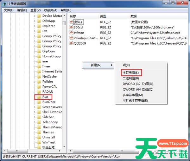
Task: Expand the Policies tree node arrow
Action: point(35,82)
